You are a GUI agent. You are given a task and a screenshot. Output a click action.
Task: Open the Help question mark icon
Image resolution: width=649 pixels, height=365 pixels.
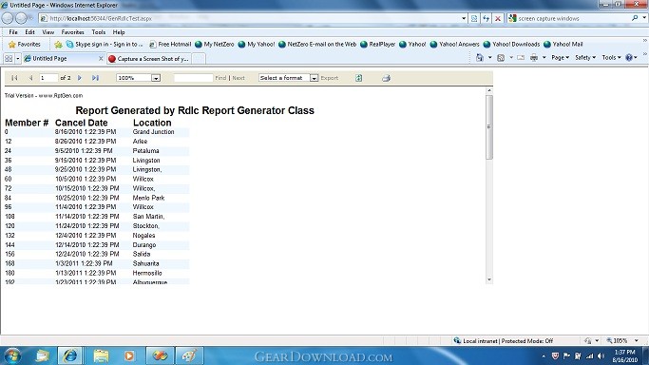tap(629, 58)
